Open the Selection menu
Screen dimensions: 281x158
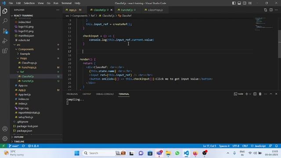[29, 3]
